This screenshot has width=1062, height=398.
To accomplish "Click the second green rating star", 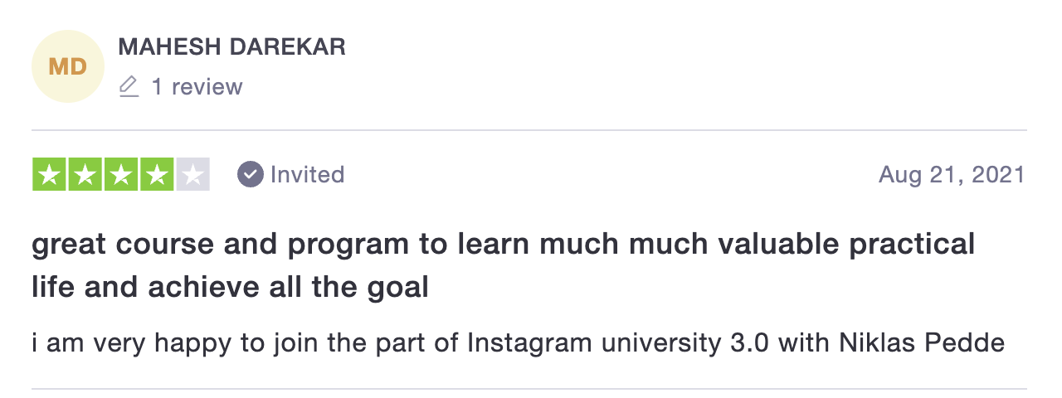I will [x=85, y=174].
